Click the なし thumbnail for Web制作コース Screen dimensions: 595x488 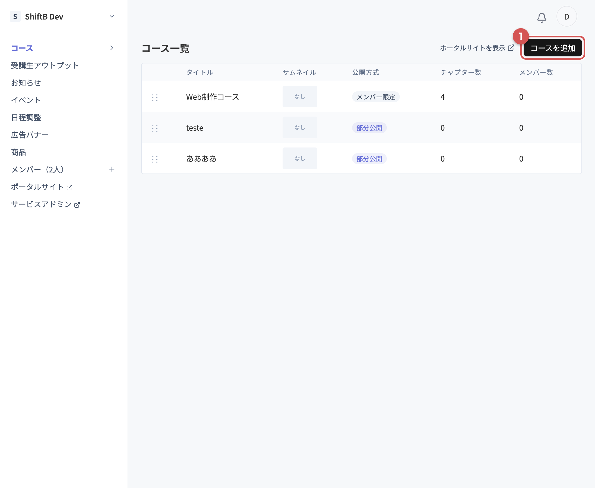(x=300, y=97)
